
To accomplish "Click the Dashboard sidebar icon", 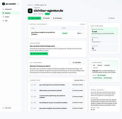I will click(3, 9).
